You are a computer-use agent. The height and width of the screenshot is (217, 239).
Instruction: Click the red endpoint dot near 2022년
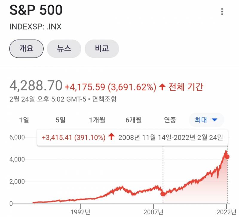tap(228, 157)
